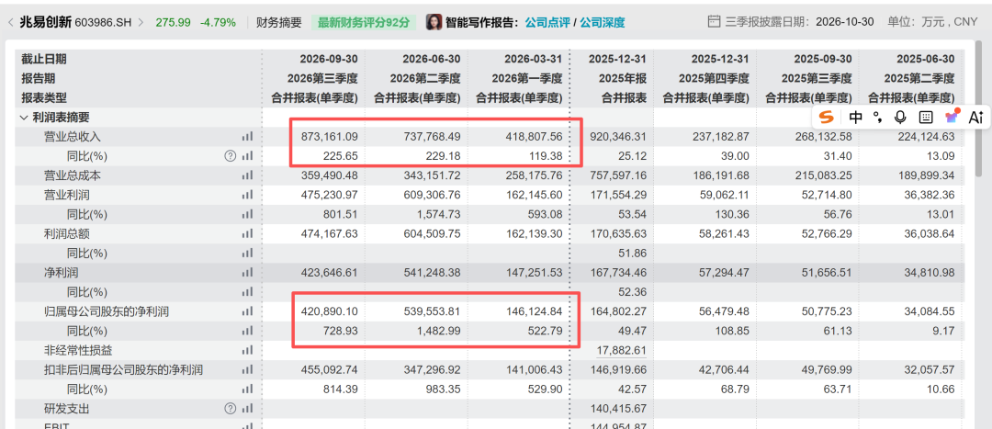Open the IME skin icon with red dot
The width and height of the screenshot is (992, 429).
952,117
